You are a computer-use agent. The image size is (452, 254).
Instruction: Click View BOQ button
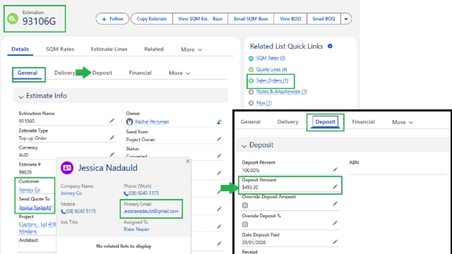pyautogui.click(x=290, y=19)
